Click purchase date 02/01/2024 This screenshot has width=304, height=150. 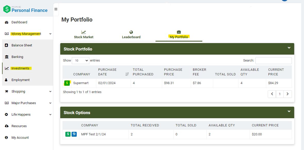tap(114, 83)
